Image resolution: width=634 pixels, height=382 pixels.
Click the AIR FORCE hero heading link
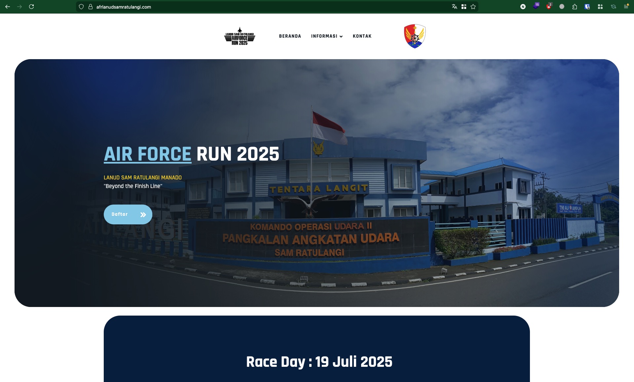tap(147, 154)
